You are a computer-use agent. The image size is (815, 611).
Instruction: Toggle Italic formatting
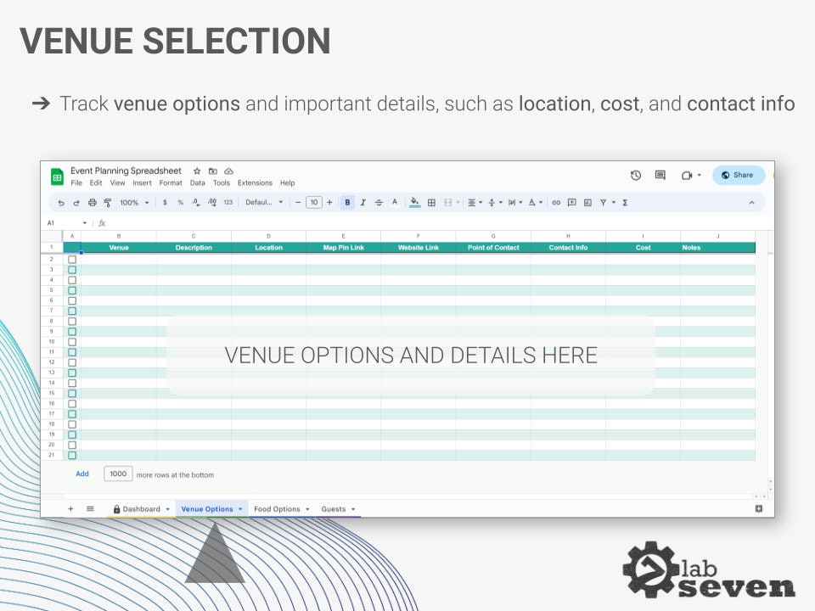(363, 203)
